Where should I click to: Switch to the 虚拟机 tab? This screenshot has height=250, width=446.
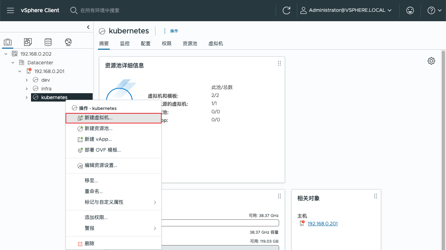[x=216, y=43]
